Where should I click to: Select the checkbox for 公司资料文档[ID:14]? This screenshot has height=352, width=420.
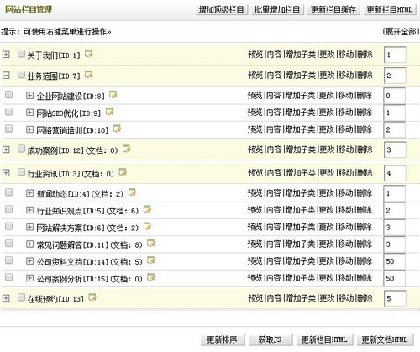coord(9,260)
